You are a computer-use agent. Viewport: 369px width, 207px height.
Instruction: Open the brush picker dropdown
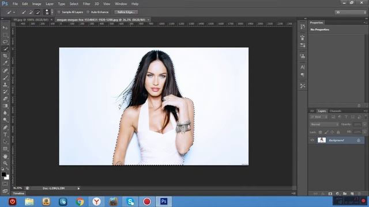point(52,12)
